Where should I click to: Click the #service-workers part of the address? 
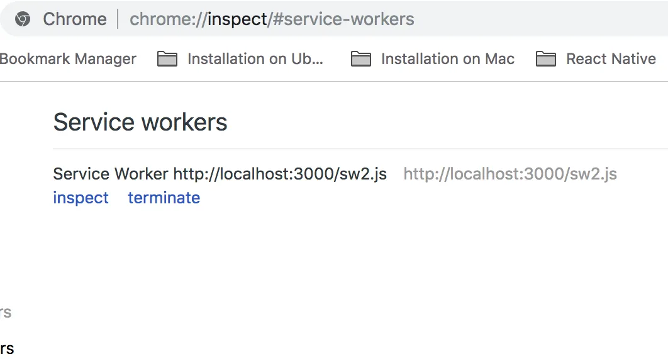(x=343, y=19)
